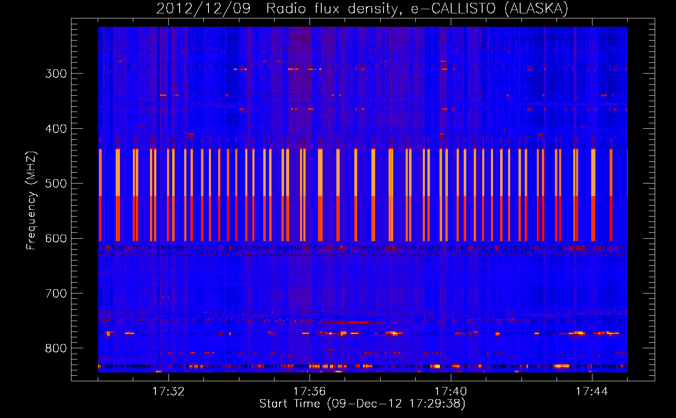The width and height of the screenshot is (676, 418).
Task: Click the 300 frequency tick label
Action: [x=56, y=74]
